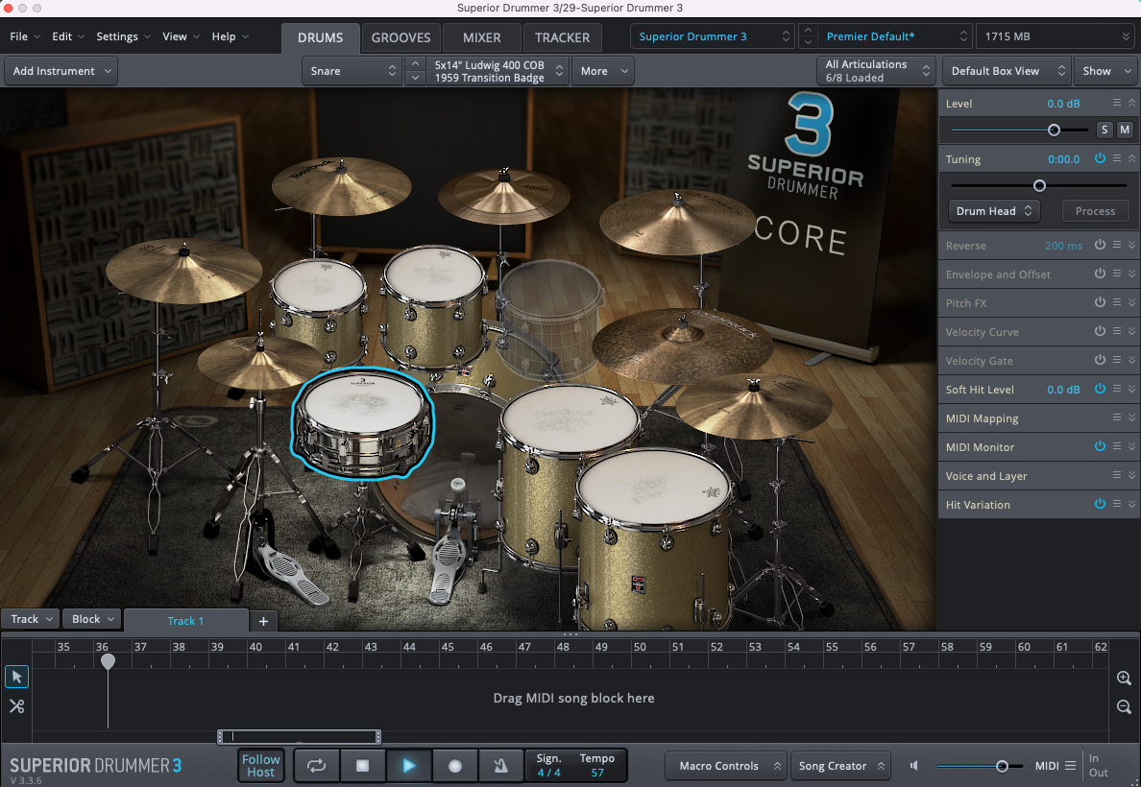Open the Show dropdown
This screenshot has height=787, width=1141.
pyautogui.click(x=1106, y=71)
